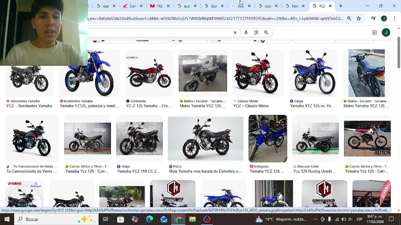401x225 pixels.
Task: Open Task View on the taskbar
Action: [106, 219]
